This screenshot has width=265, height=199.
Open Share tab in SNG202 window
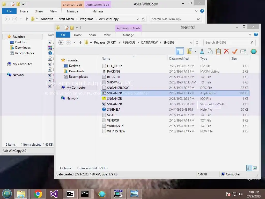click(x=93, y=35)
